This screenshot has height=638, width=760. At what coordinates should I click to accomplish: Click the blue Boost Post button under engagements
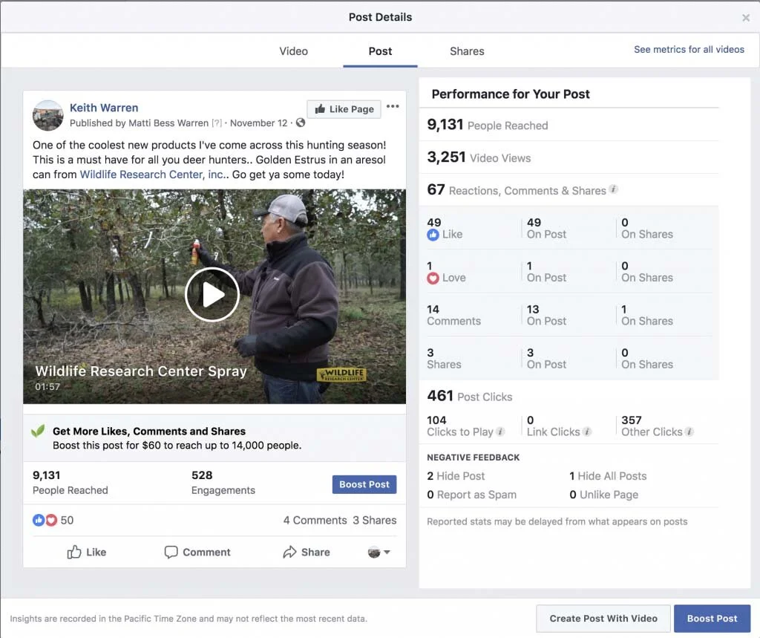[x=364, y=484]
